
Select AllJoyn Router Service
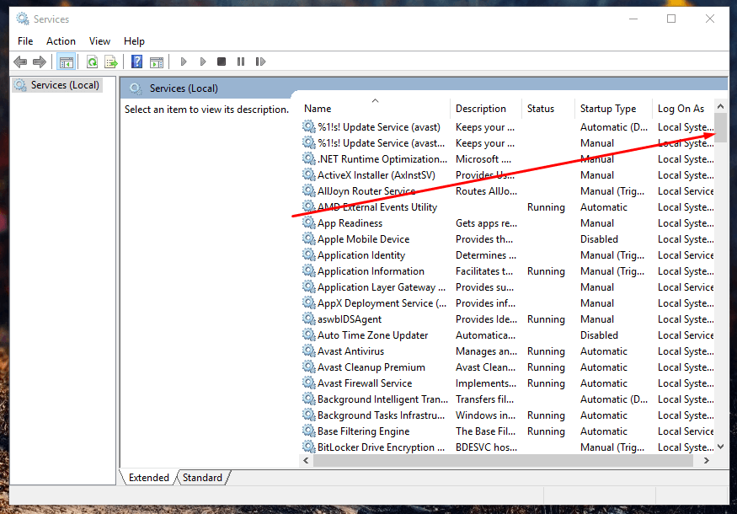(x=508, y=191)
